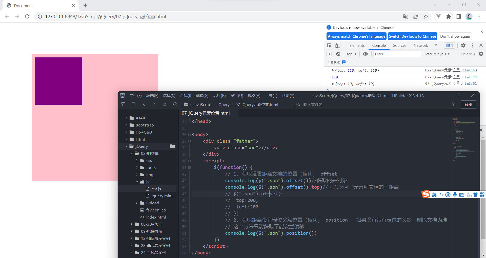This screenshot has height=258, width=486.
Task: Open the Default levels dropdown
Action: (436, 54)
